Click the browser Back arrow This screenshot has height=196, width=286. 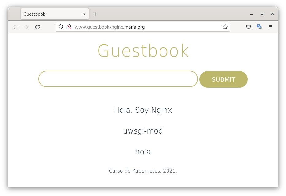pos(15,27)
